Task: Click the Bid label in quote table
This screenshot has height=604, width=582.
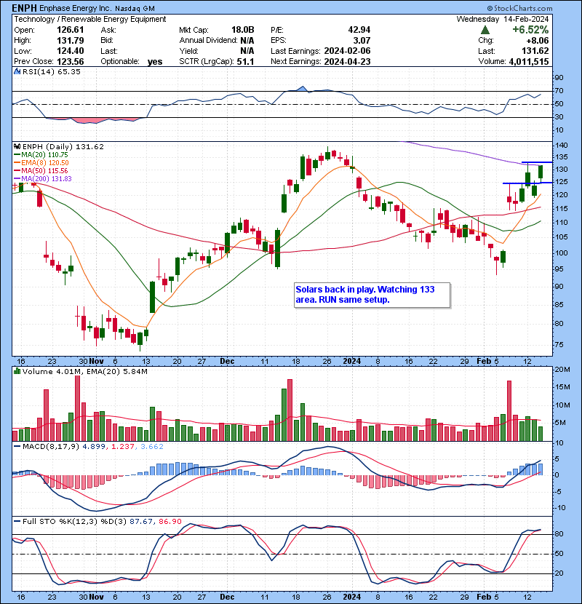Action: click(108, 41)
